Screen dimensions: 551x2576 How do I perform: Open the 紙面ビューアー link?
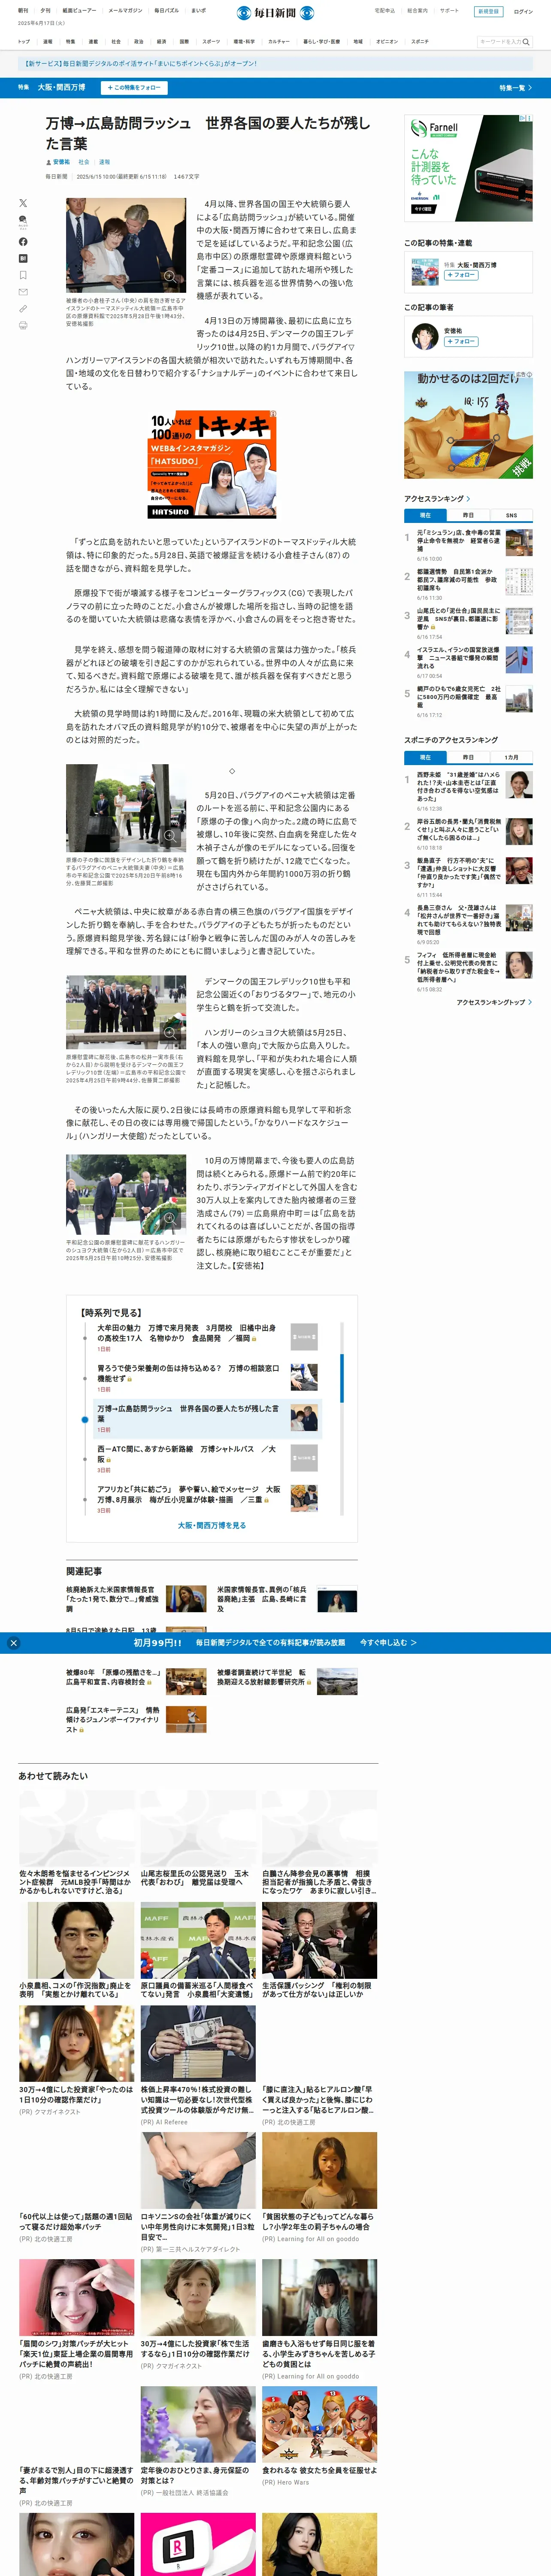pos(80,11)
